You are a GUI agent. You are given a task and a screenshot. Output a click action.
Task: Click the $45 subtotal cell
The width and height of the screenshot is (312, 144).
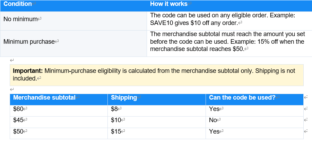click(x=59, y=122)
